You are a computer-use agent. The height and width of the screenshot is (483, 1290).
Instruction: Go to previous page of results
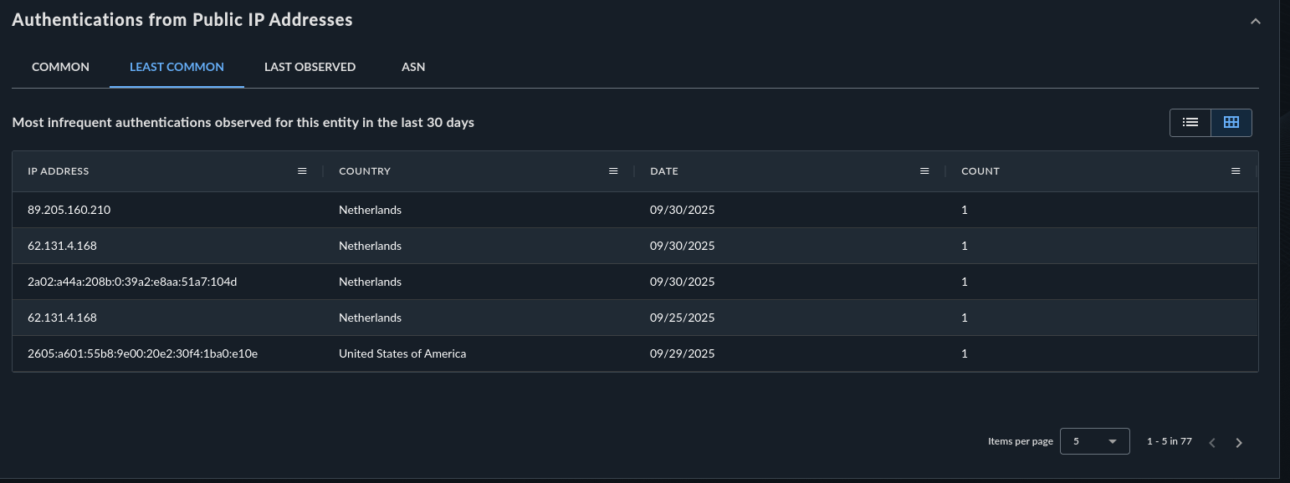pyautogui.click(x=1212, y=442)
